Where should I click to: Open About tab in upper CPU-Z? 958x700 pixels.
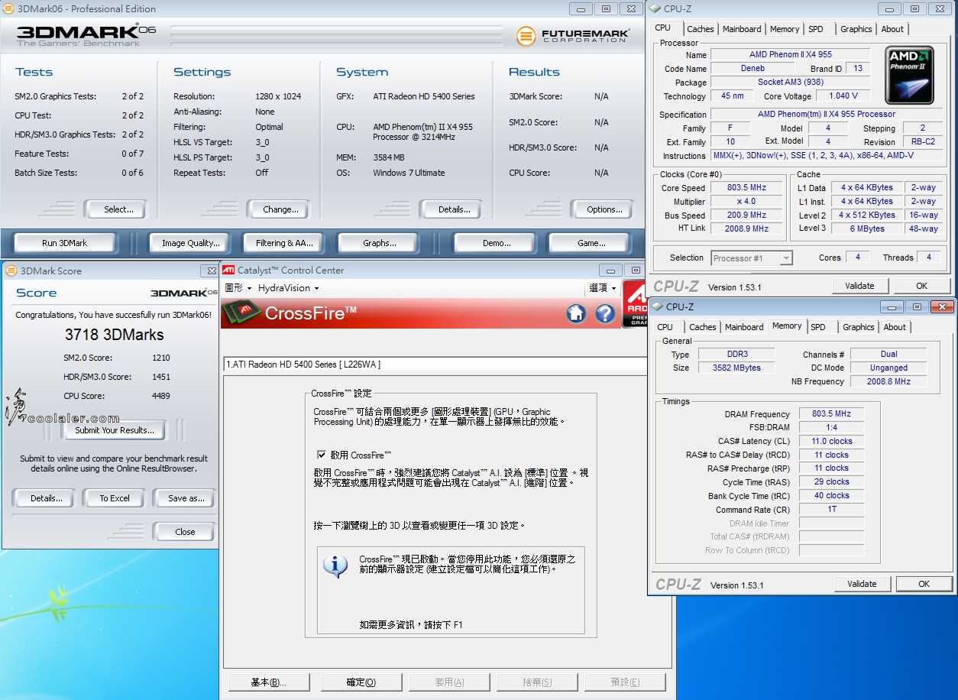click(x=892, y=29)
